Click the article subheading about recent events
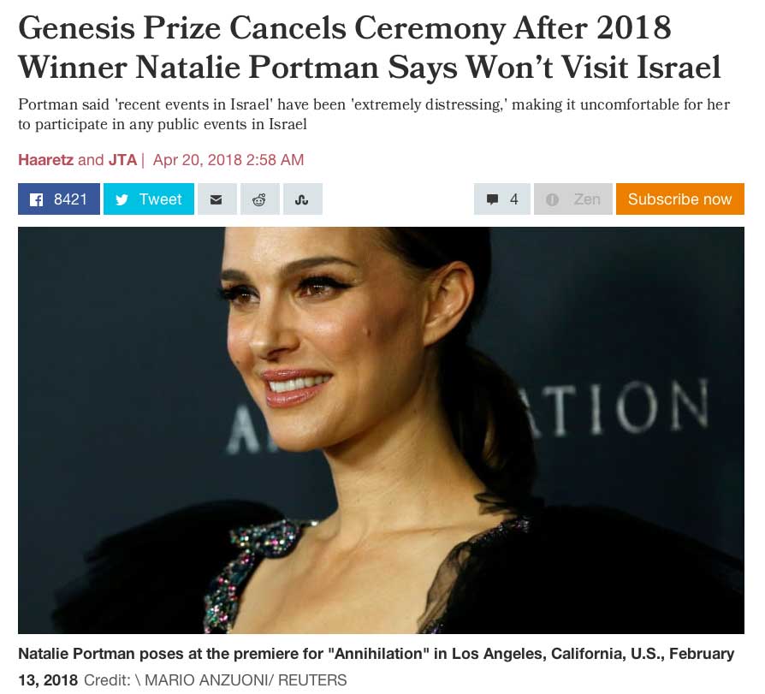765x694 pixels. pos(374,114)
